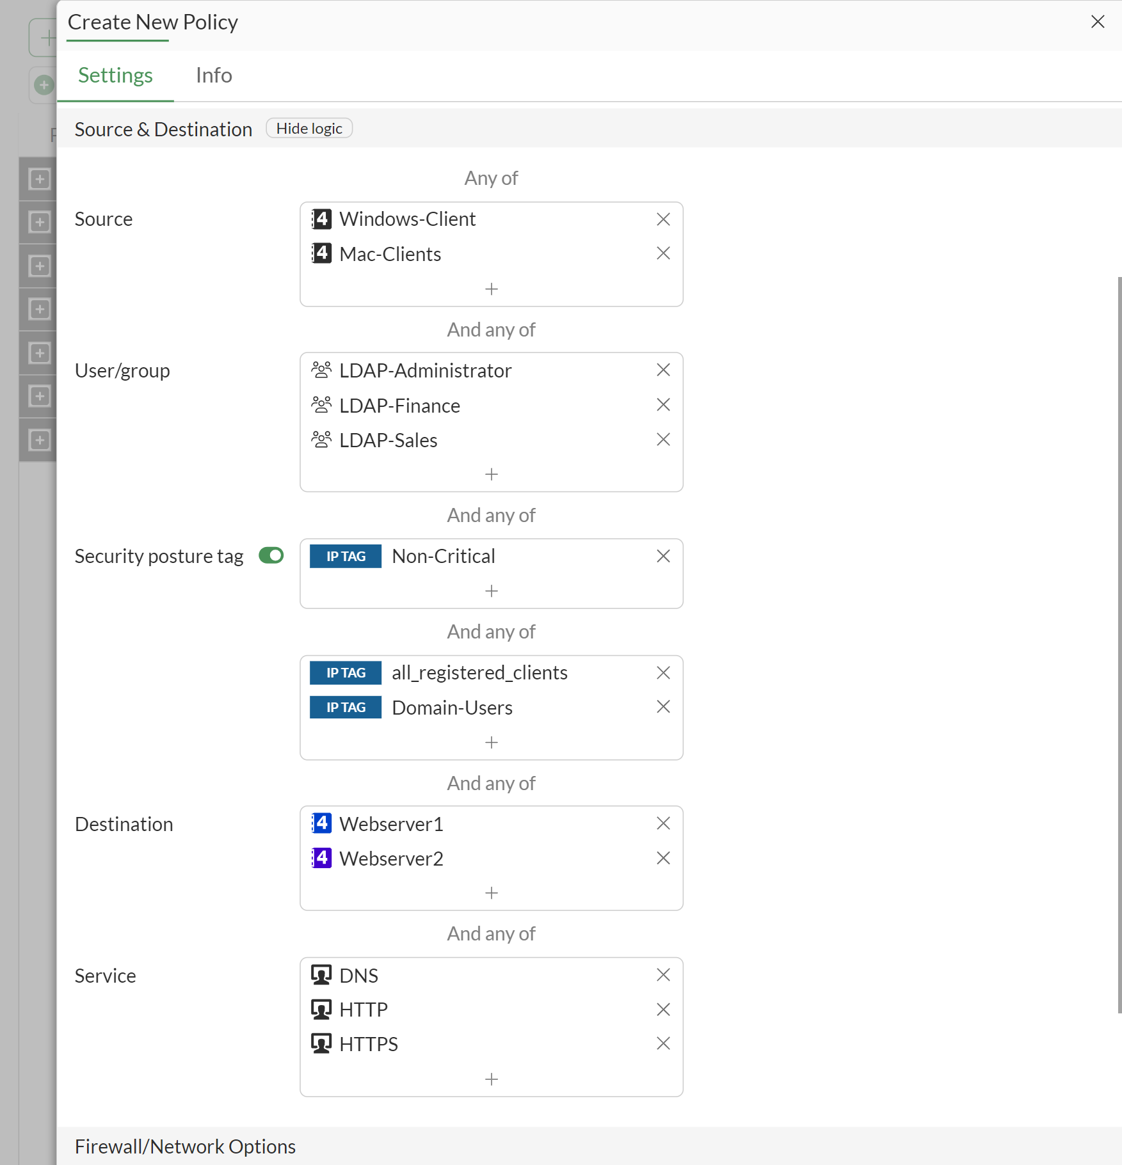Add a new User/group entry
Screen dimensions: 1122x1165
coord(491,474)
